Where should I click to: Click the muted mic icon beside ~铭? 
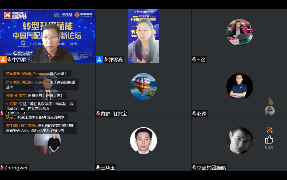pos(194,59)
